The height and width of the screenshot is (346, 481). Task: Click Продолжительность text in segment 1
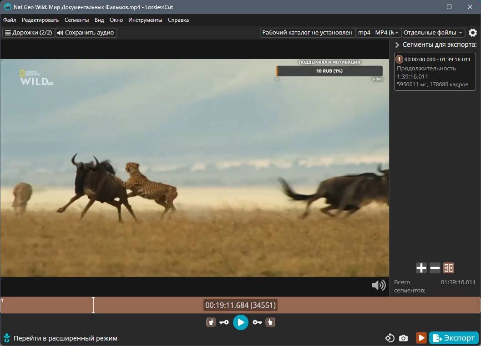[x=426, y=68]
